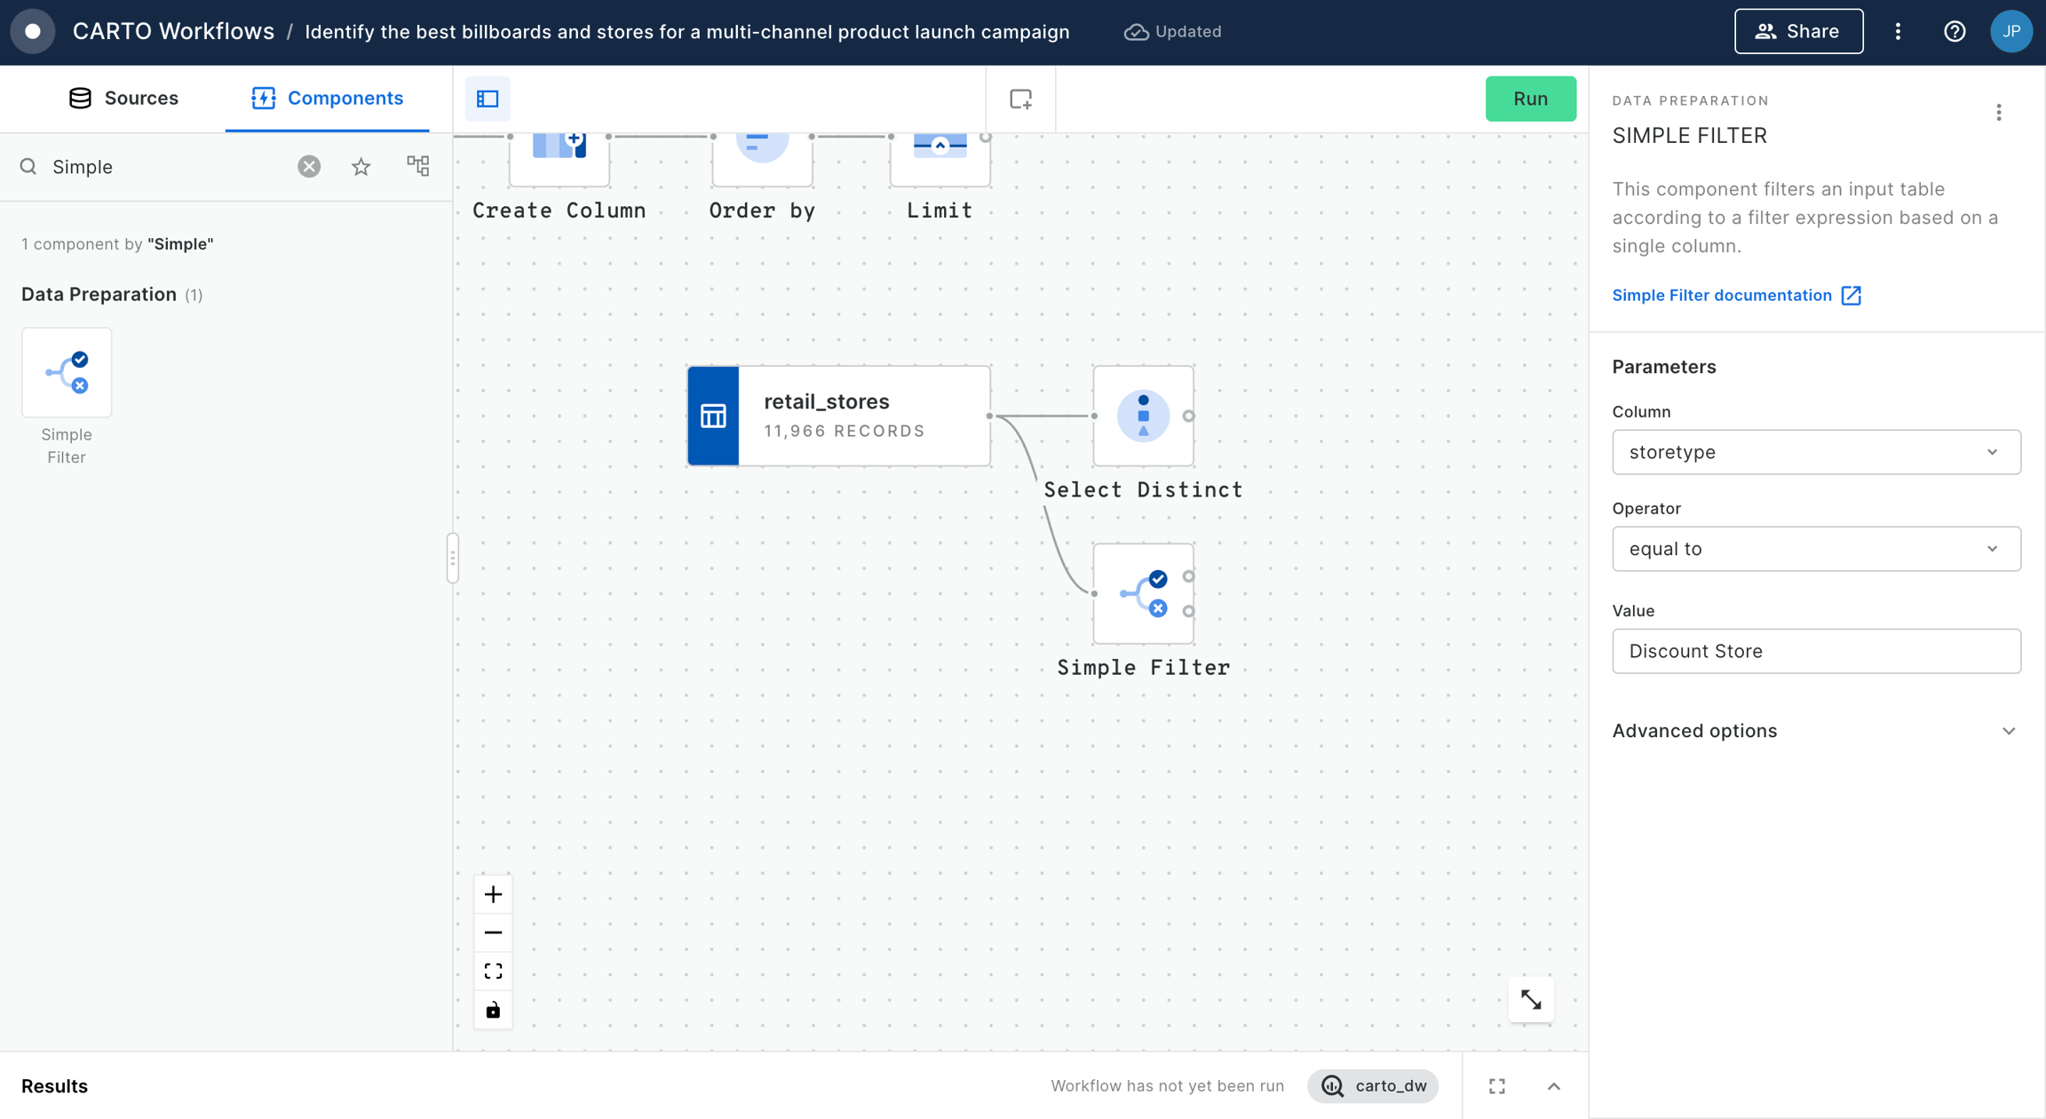Fit workflow view to screen

click(x=493, y=972)
